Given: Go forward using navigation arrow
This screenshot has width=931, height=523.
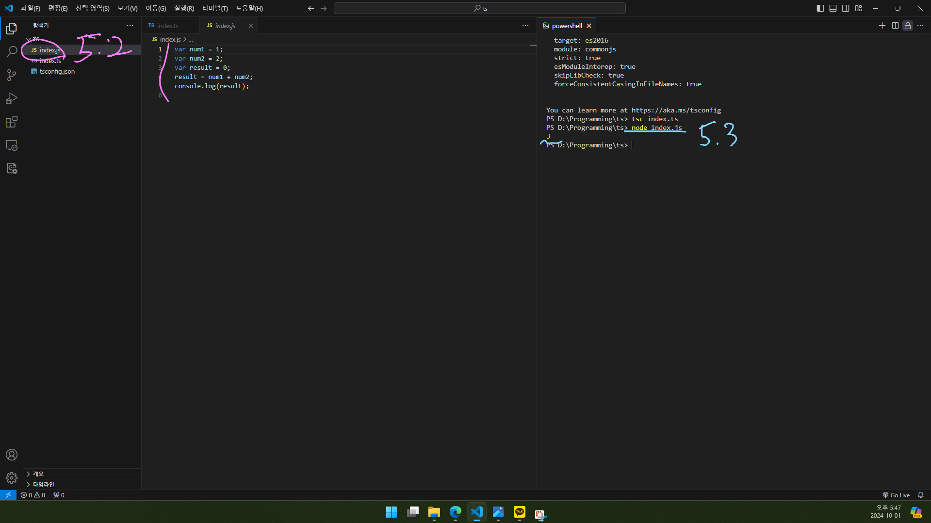Looking at the screenshot, I should coord(324,8).
